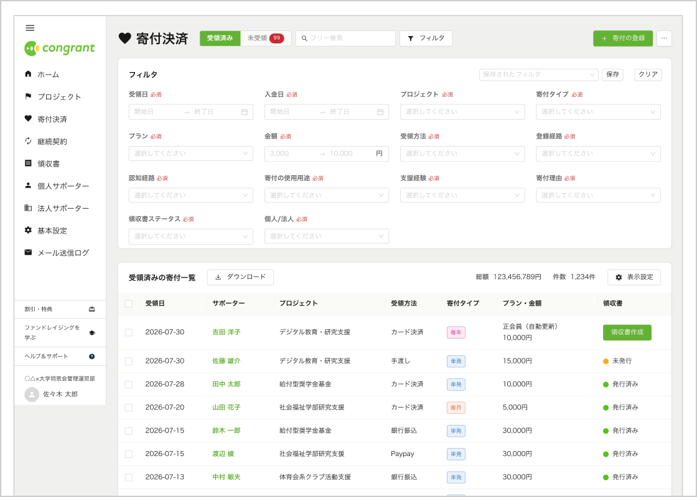Open the 受領方法 filter dropdown
697x497 pixels.
462,153
